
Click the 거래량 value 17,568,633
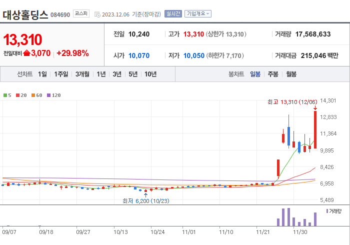[313, 34]
